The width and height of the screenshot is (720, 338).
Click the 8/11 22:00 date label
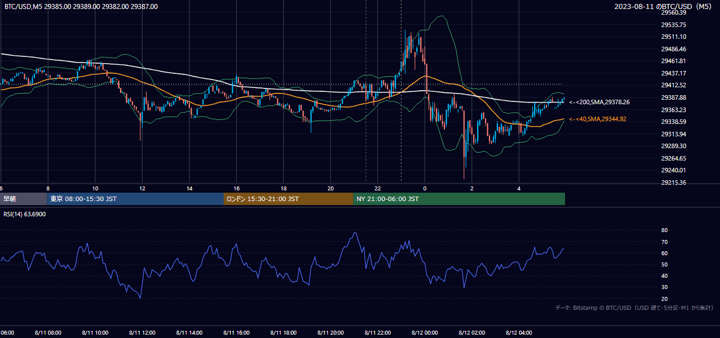(x=378, y=333)
